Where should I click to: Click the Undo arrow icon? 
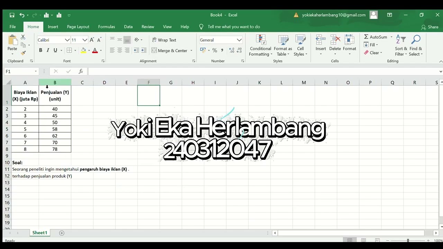22,15
